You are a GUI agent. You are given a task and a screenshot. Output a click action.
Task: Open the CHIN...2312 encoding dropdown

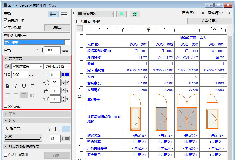pos(57,66)
